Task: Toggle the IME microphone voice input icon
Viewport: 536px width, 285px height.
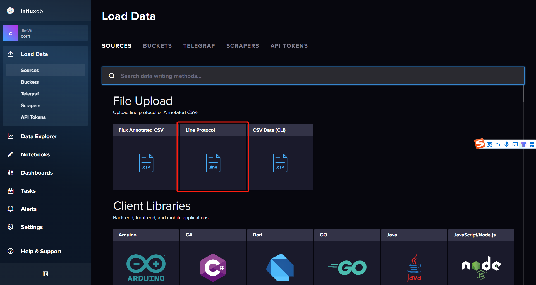Action: click(506, 144)
